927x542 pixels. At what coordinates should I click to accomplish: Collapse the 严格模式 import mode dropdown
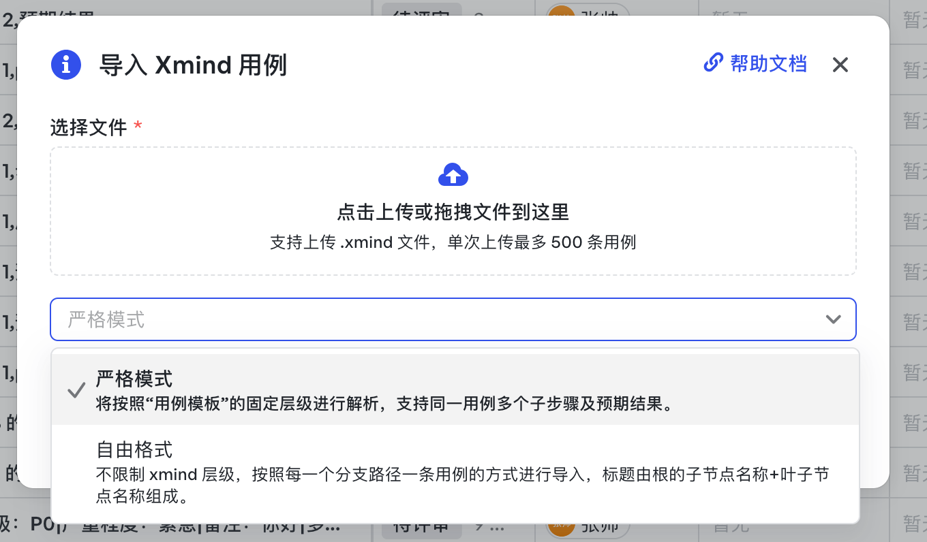453,319
